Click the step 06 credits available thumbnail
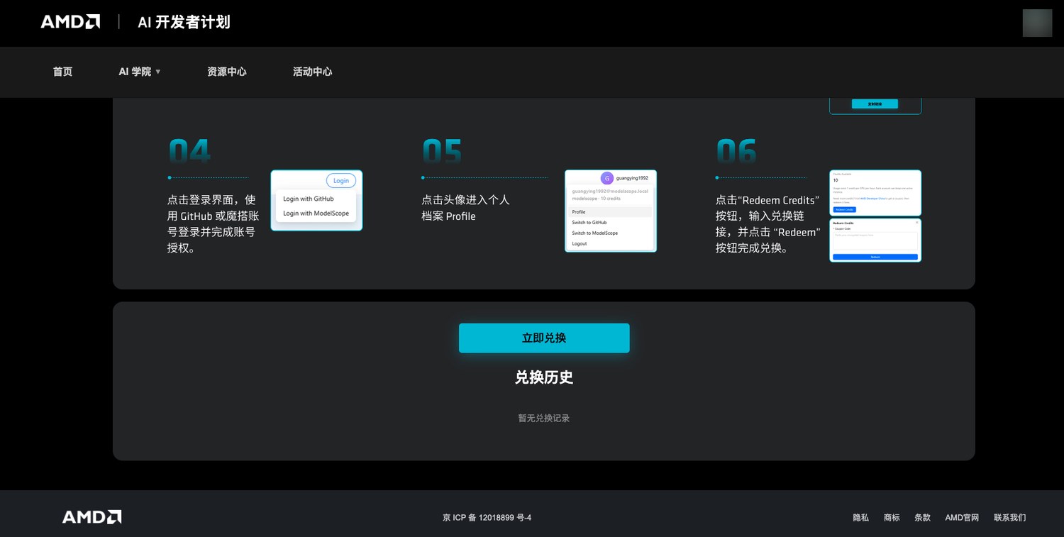The width and height of the screenshot is (1064, 537). coord(875,193)
